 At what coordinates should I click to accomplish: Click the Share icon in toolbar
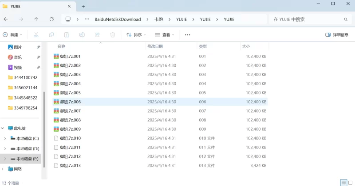(x=97, y=35)
